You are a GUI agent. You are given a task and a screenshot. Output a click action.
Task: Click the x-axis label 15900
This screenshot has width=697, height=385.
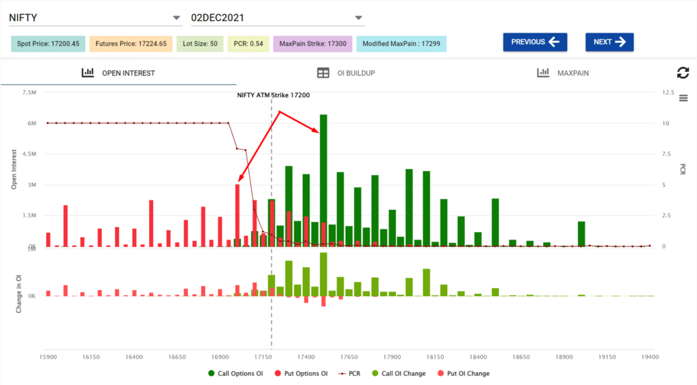click(48, 356)
